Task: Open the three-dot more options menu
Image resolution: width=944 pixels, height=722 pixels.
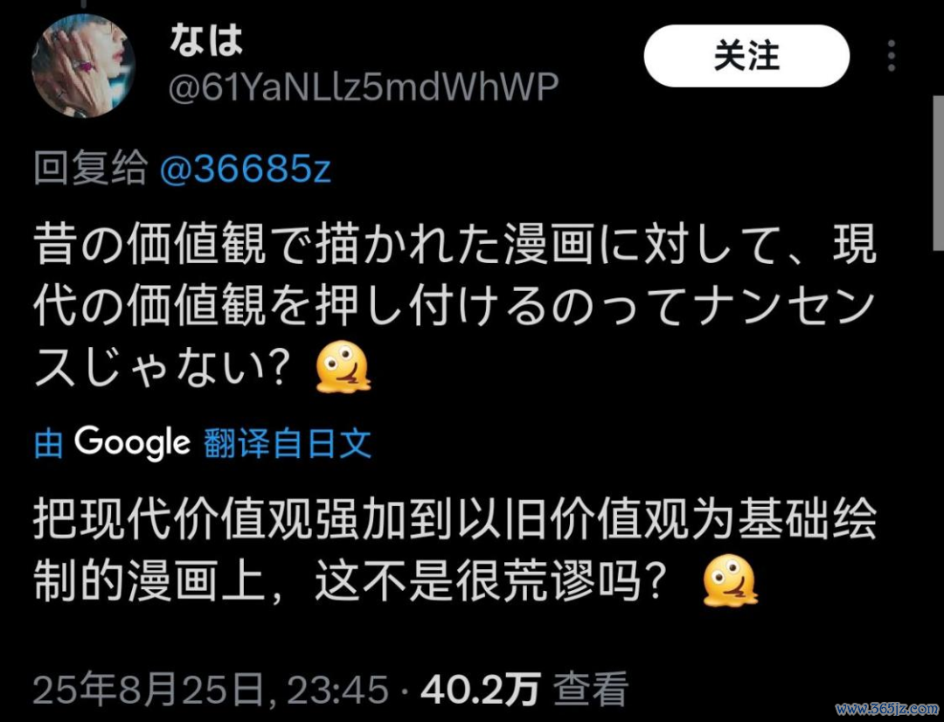Action: click(x=892, y=56)
